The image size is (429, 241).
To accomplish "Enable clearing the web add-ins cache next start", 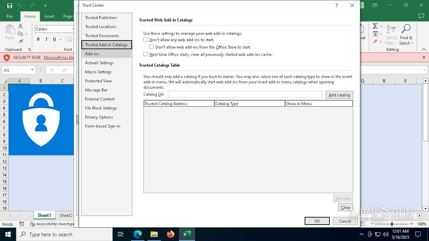I will pos(145,54).
